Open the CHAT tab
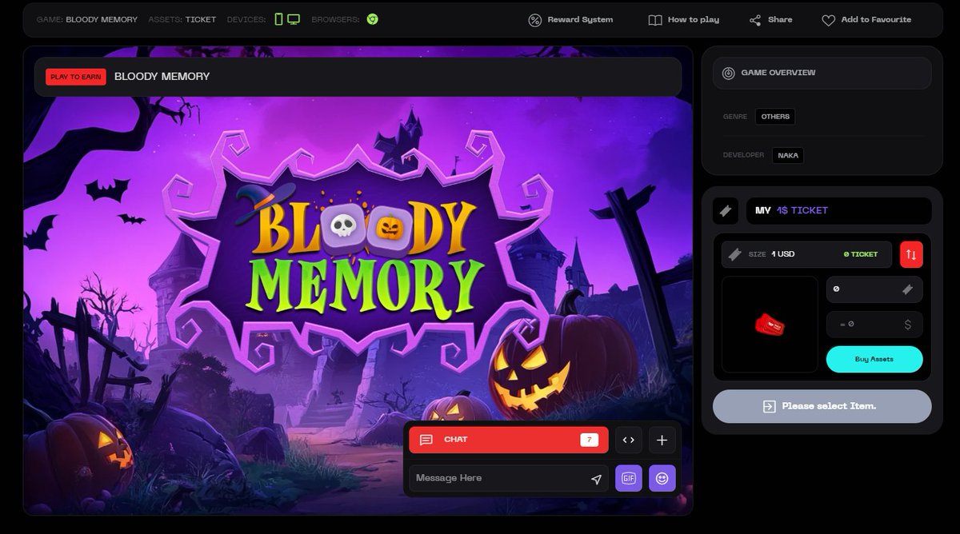Viewport: 960px width, 534px height. click(x=509, y=440)
